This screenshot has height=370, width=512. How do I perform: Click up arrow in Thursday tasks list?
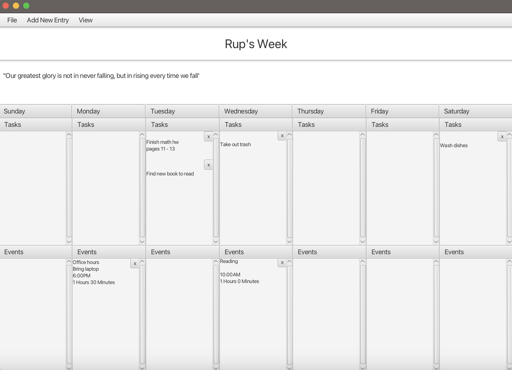tap(363, 134)
